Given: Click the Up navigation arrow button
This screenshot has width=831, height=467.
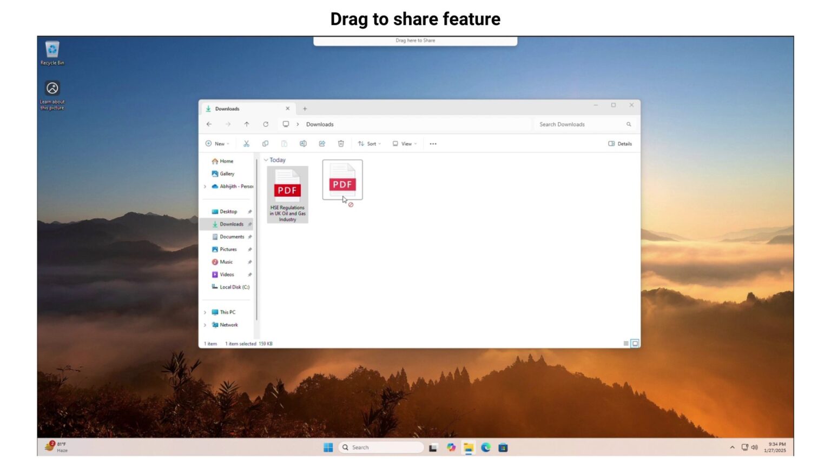Looking at the screenshot, I should pos(247,124).
